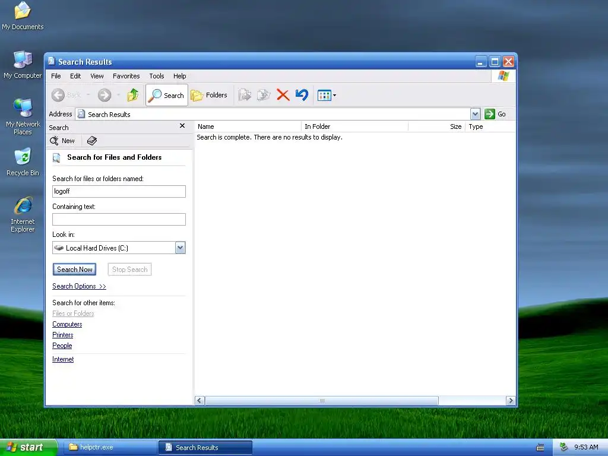Start a New search
The height and width of the screenshot is (456, 608).
[x=62, y=141]
